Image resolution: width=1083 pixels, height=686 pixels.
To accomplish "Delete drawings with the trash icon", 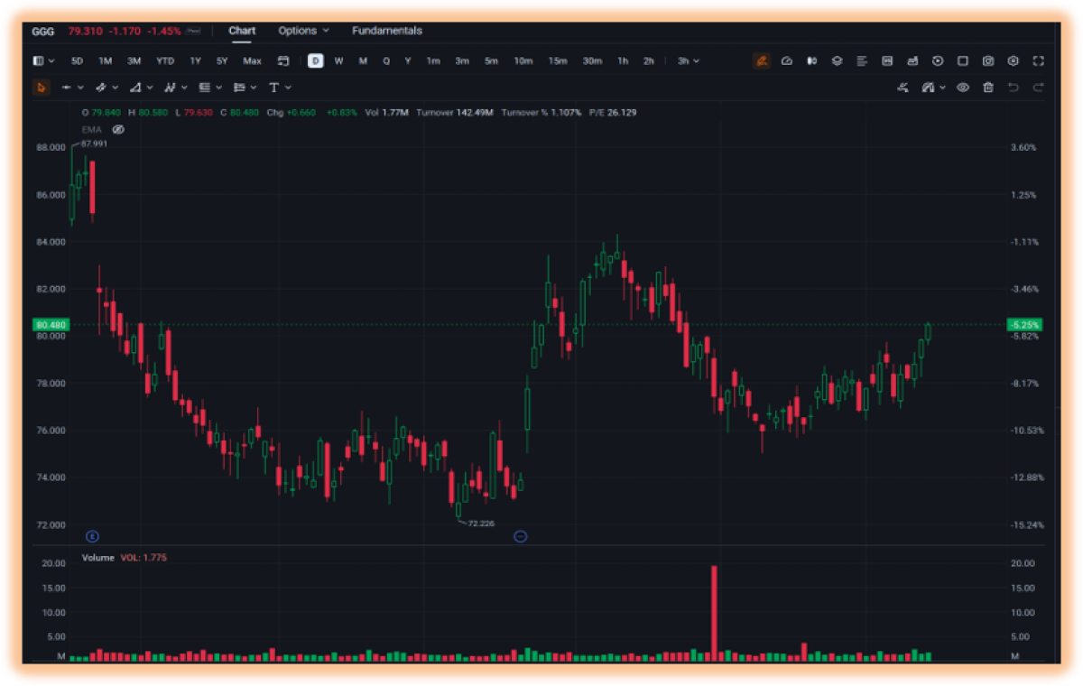I will (x=988, y=88).
